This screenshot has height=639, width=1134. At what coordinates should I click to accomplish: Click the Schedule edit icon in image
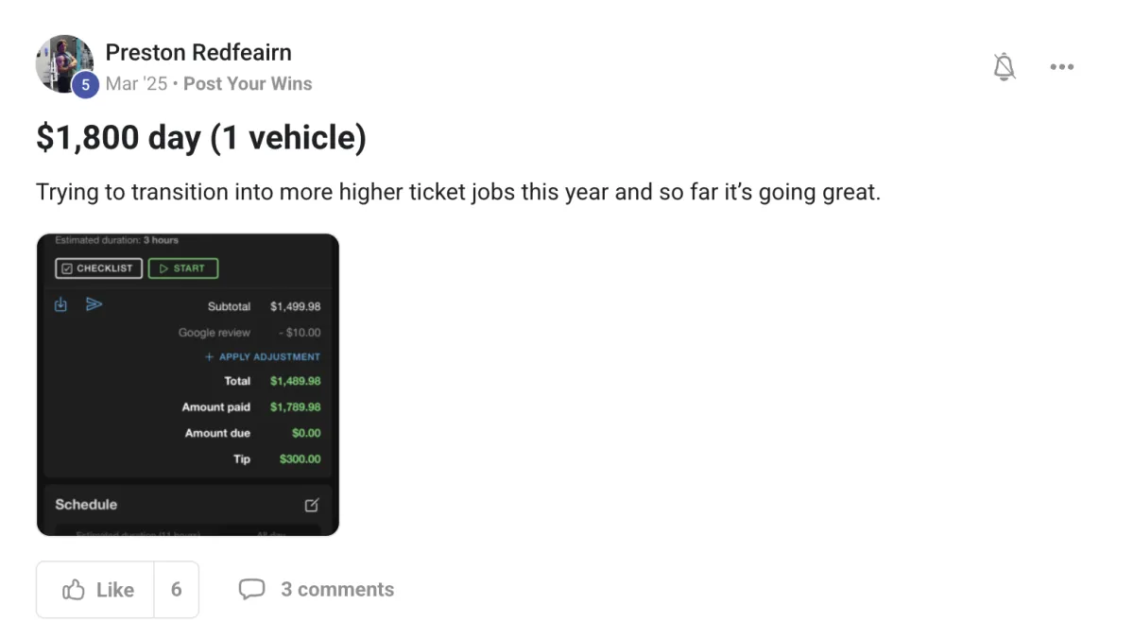[x=312, y=505]
